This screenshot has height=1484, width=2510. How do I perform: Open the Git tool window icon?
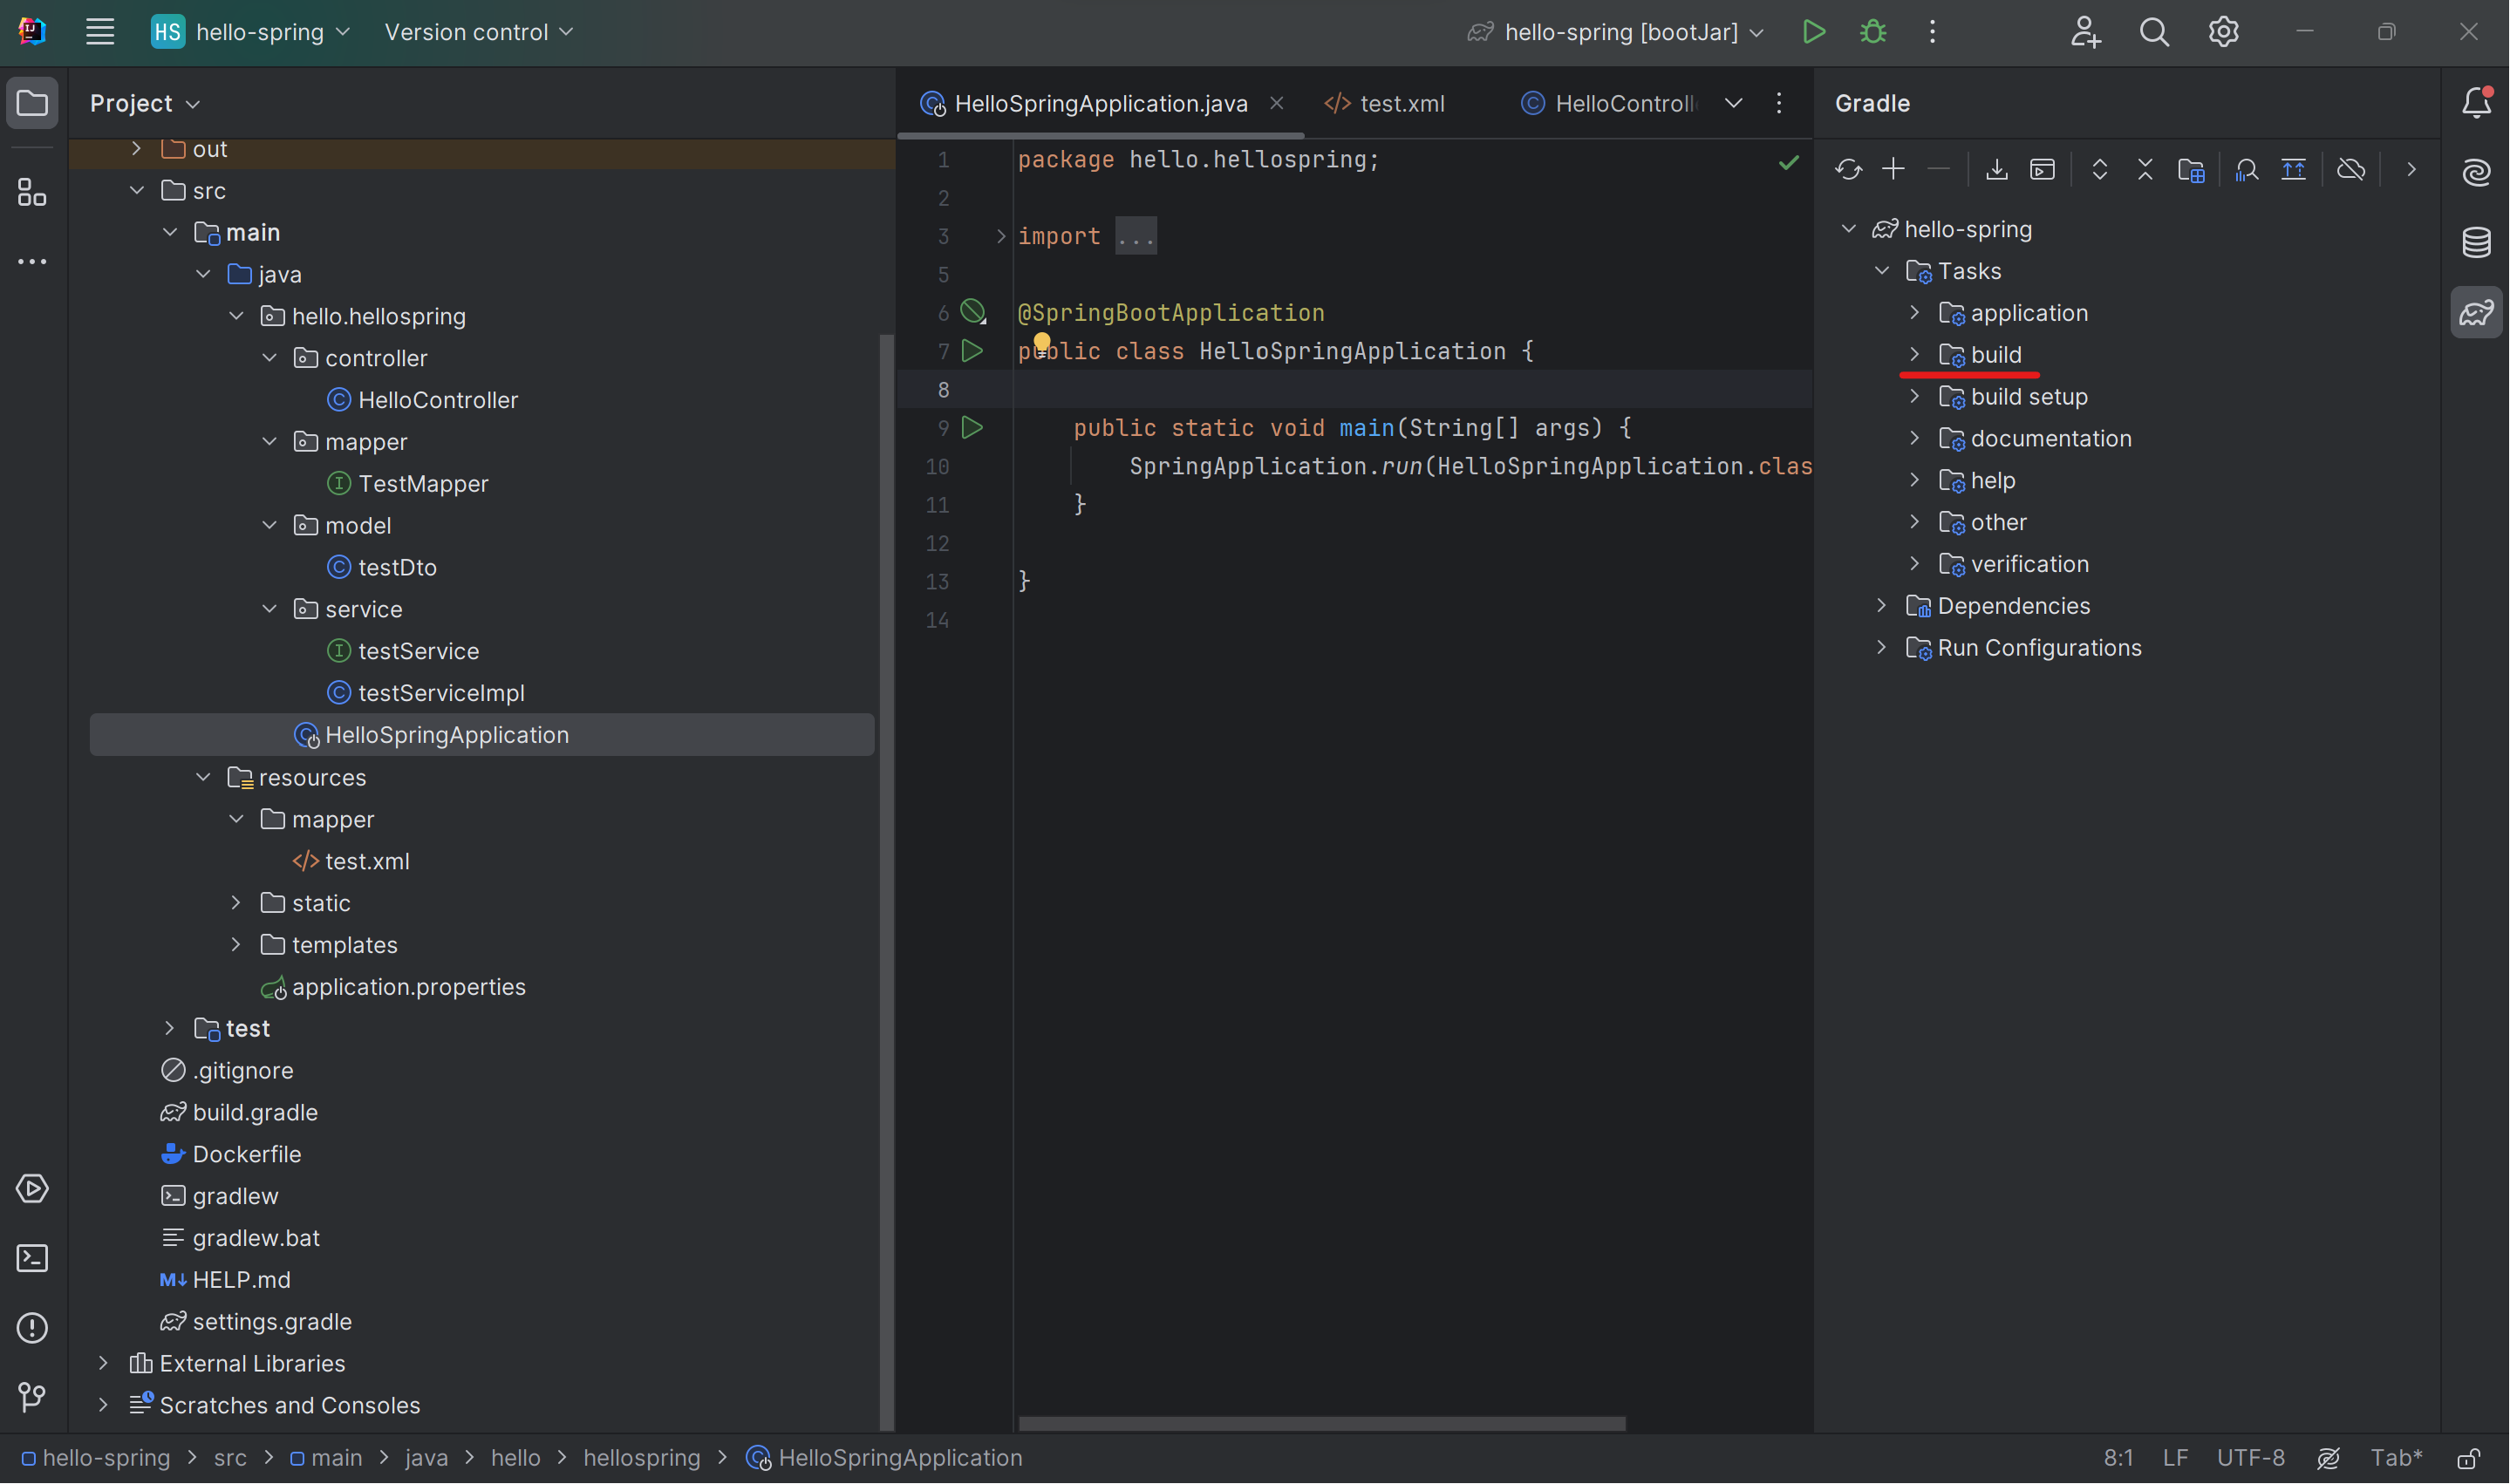pos(32,1397)
